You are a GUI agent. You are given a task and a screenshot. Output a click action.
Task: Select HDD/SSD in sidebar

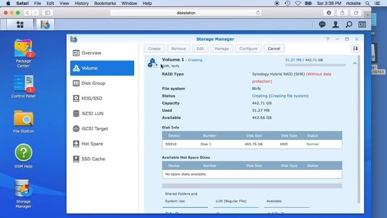[102, 98]
